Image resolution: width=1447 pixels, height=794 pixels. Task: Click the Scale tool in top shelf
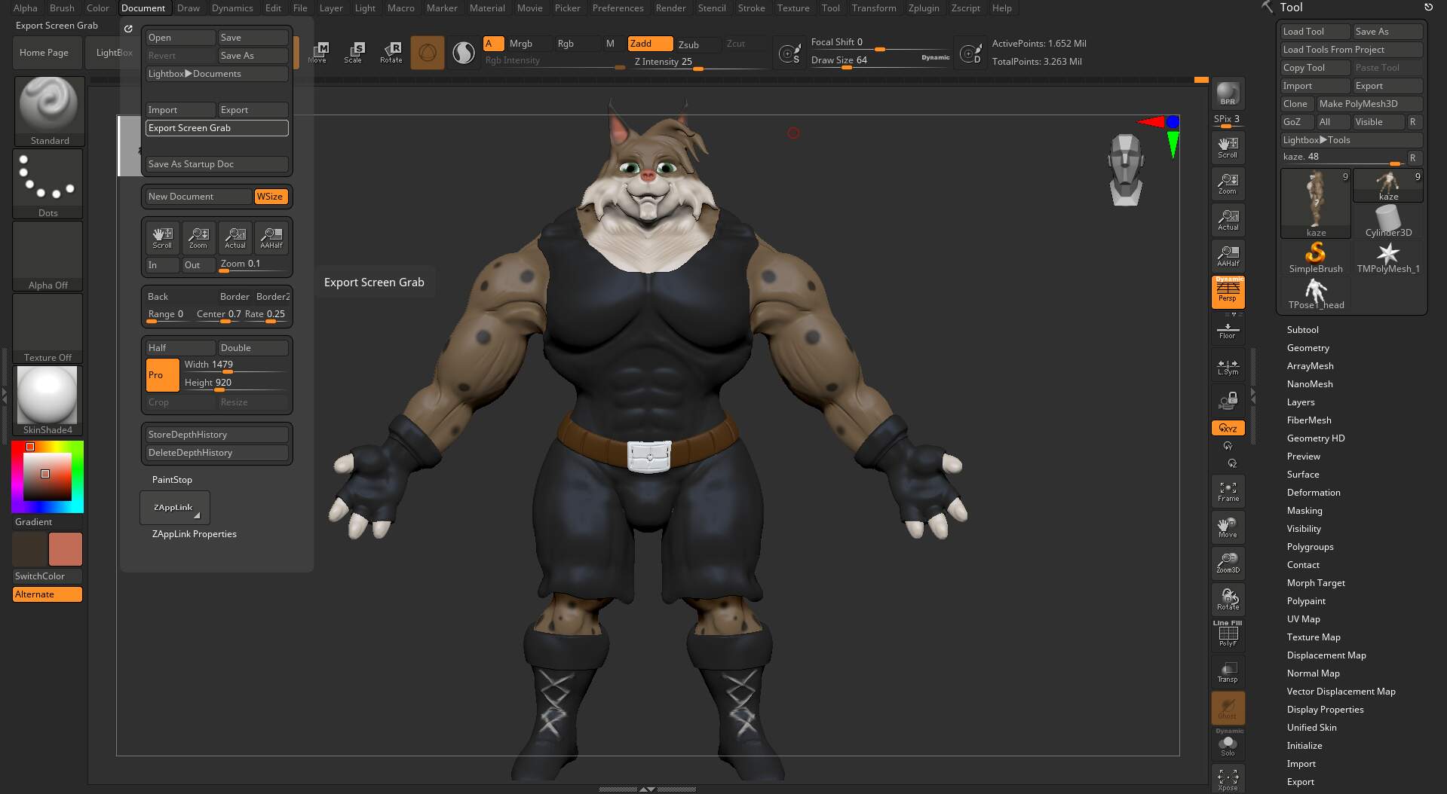353,52
